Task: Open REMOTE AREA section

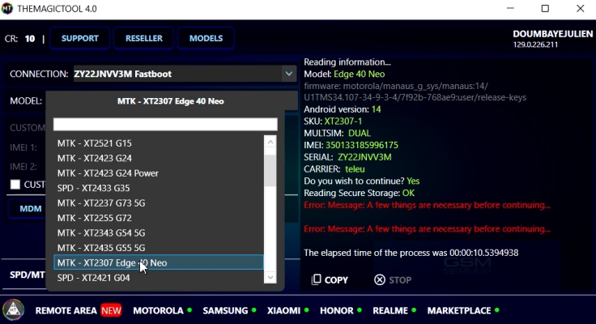Action: 66,311
